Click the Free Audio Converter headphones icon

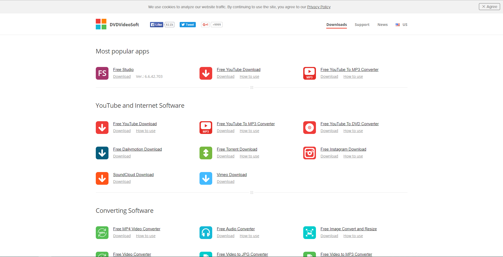pyautogui.click(x=206, y=233)
